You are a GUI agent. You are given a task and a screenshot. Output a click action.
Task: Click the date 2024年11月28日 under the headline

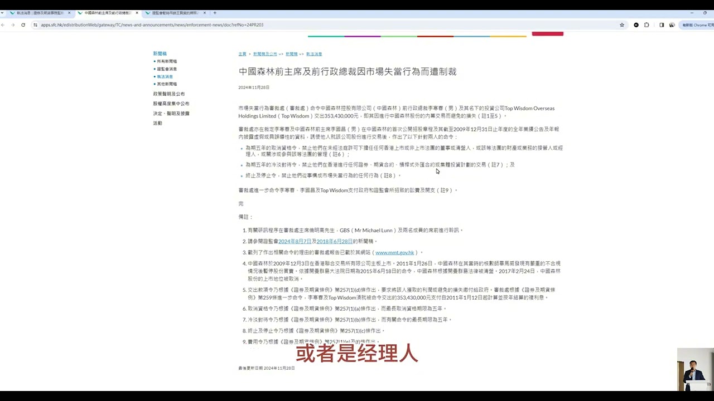tap(254, 87)
